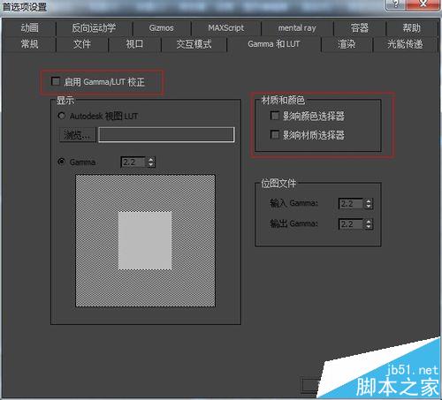
Task: Open the Gizmos tab
Action: pyautogui.click(x=162, y=28)
